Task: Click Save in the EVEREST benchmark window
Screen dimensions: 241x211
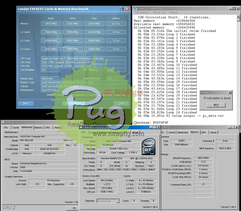Action: [26, 103]
